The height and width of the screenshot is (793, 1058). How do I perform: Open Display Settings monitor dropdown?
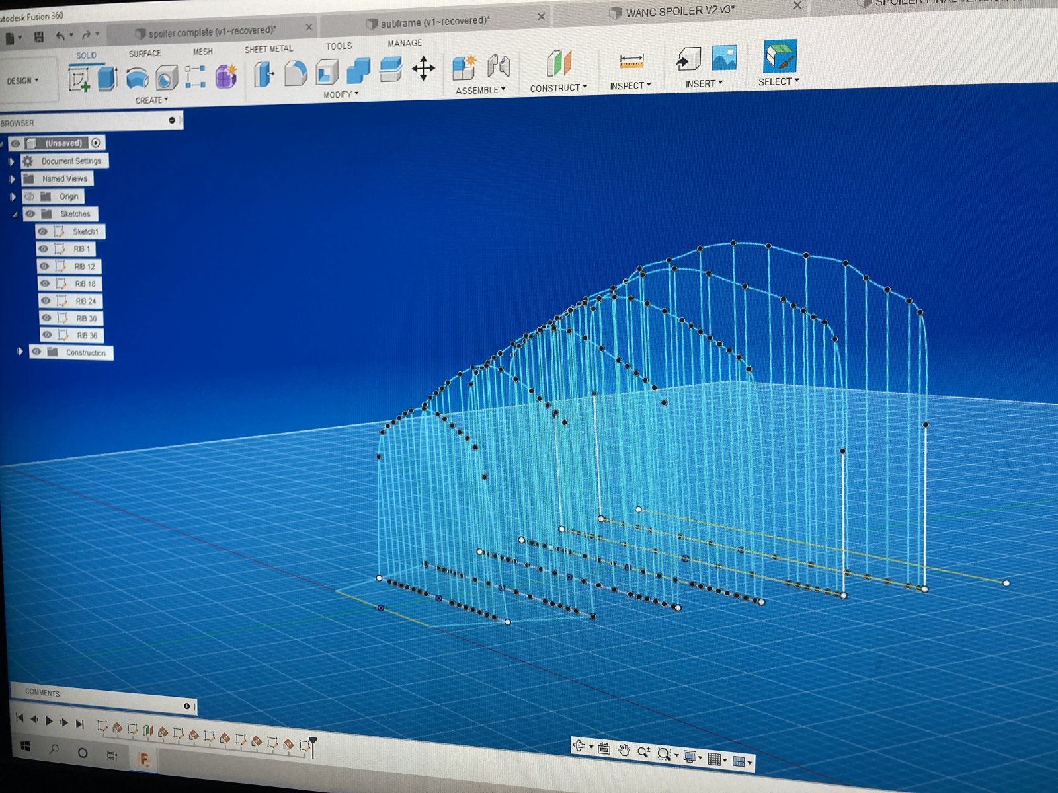[x=692, y=757]
